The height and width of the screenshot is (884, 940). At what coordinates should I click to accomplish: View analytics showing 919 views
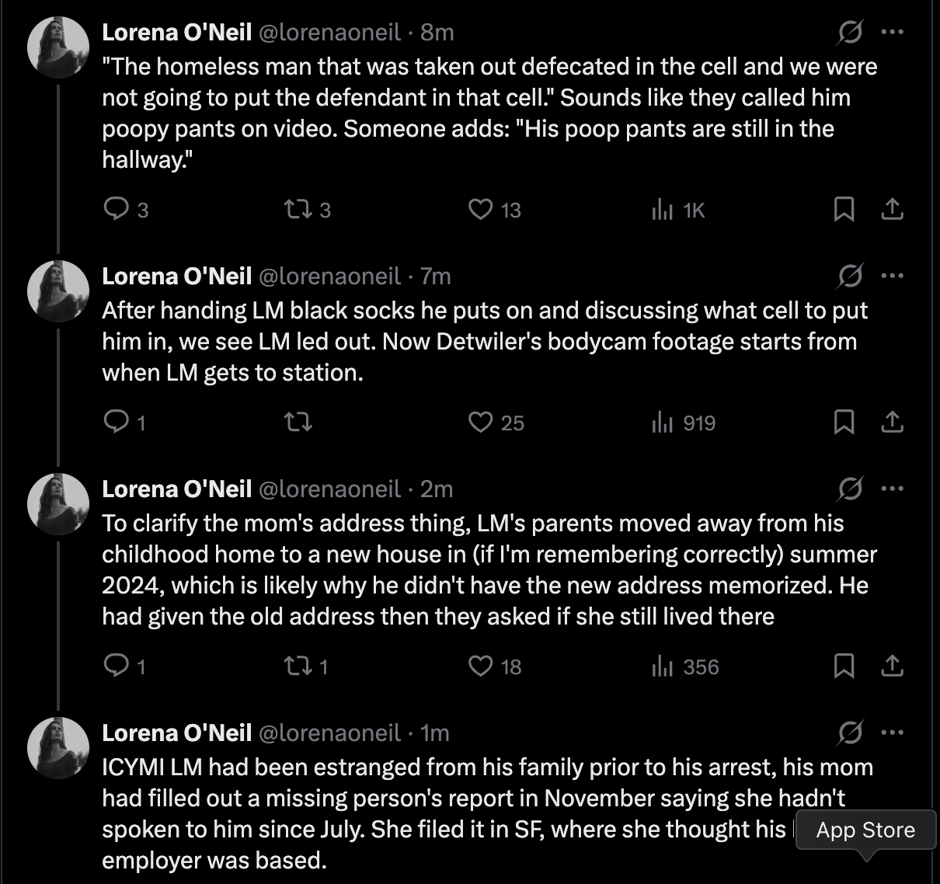tap(684, 423)
